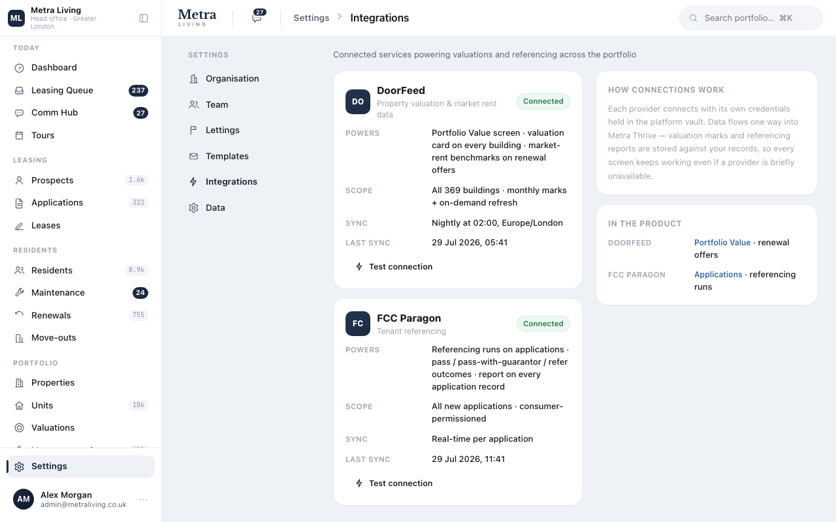Click DoorFeed Connected status badge

(543, 101)
